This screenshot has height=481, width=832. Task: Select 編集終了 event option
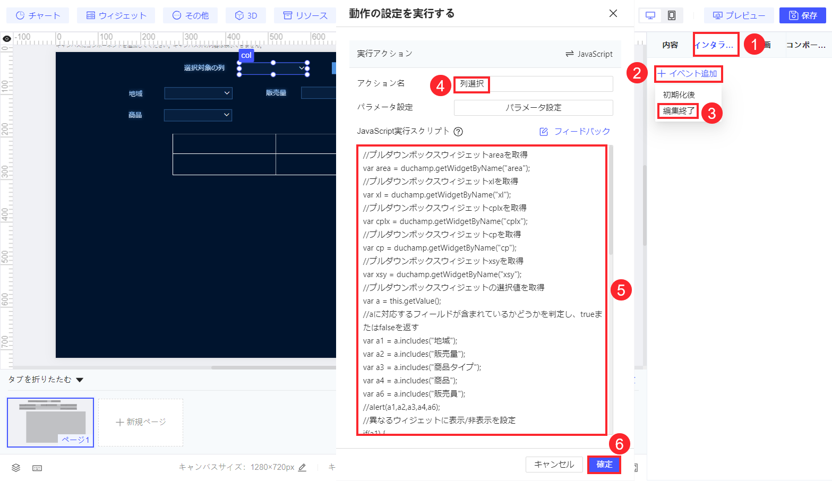pyautogui.click(x=679, y=111)
